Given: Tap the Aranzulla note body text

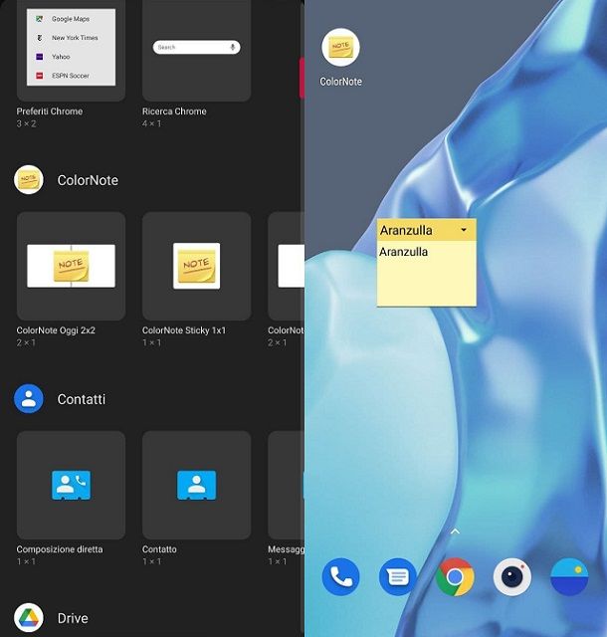Looking at the screenshot, I should click(x=403, y=252).
